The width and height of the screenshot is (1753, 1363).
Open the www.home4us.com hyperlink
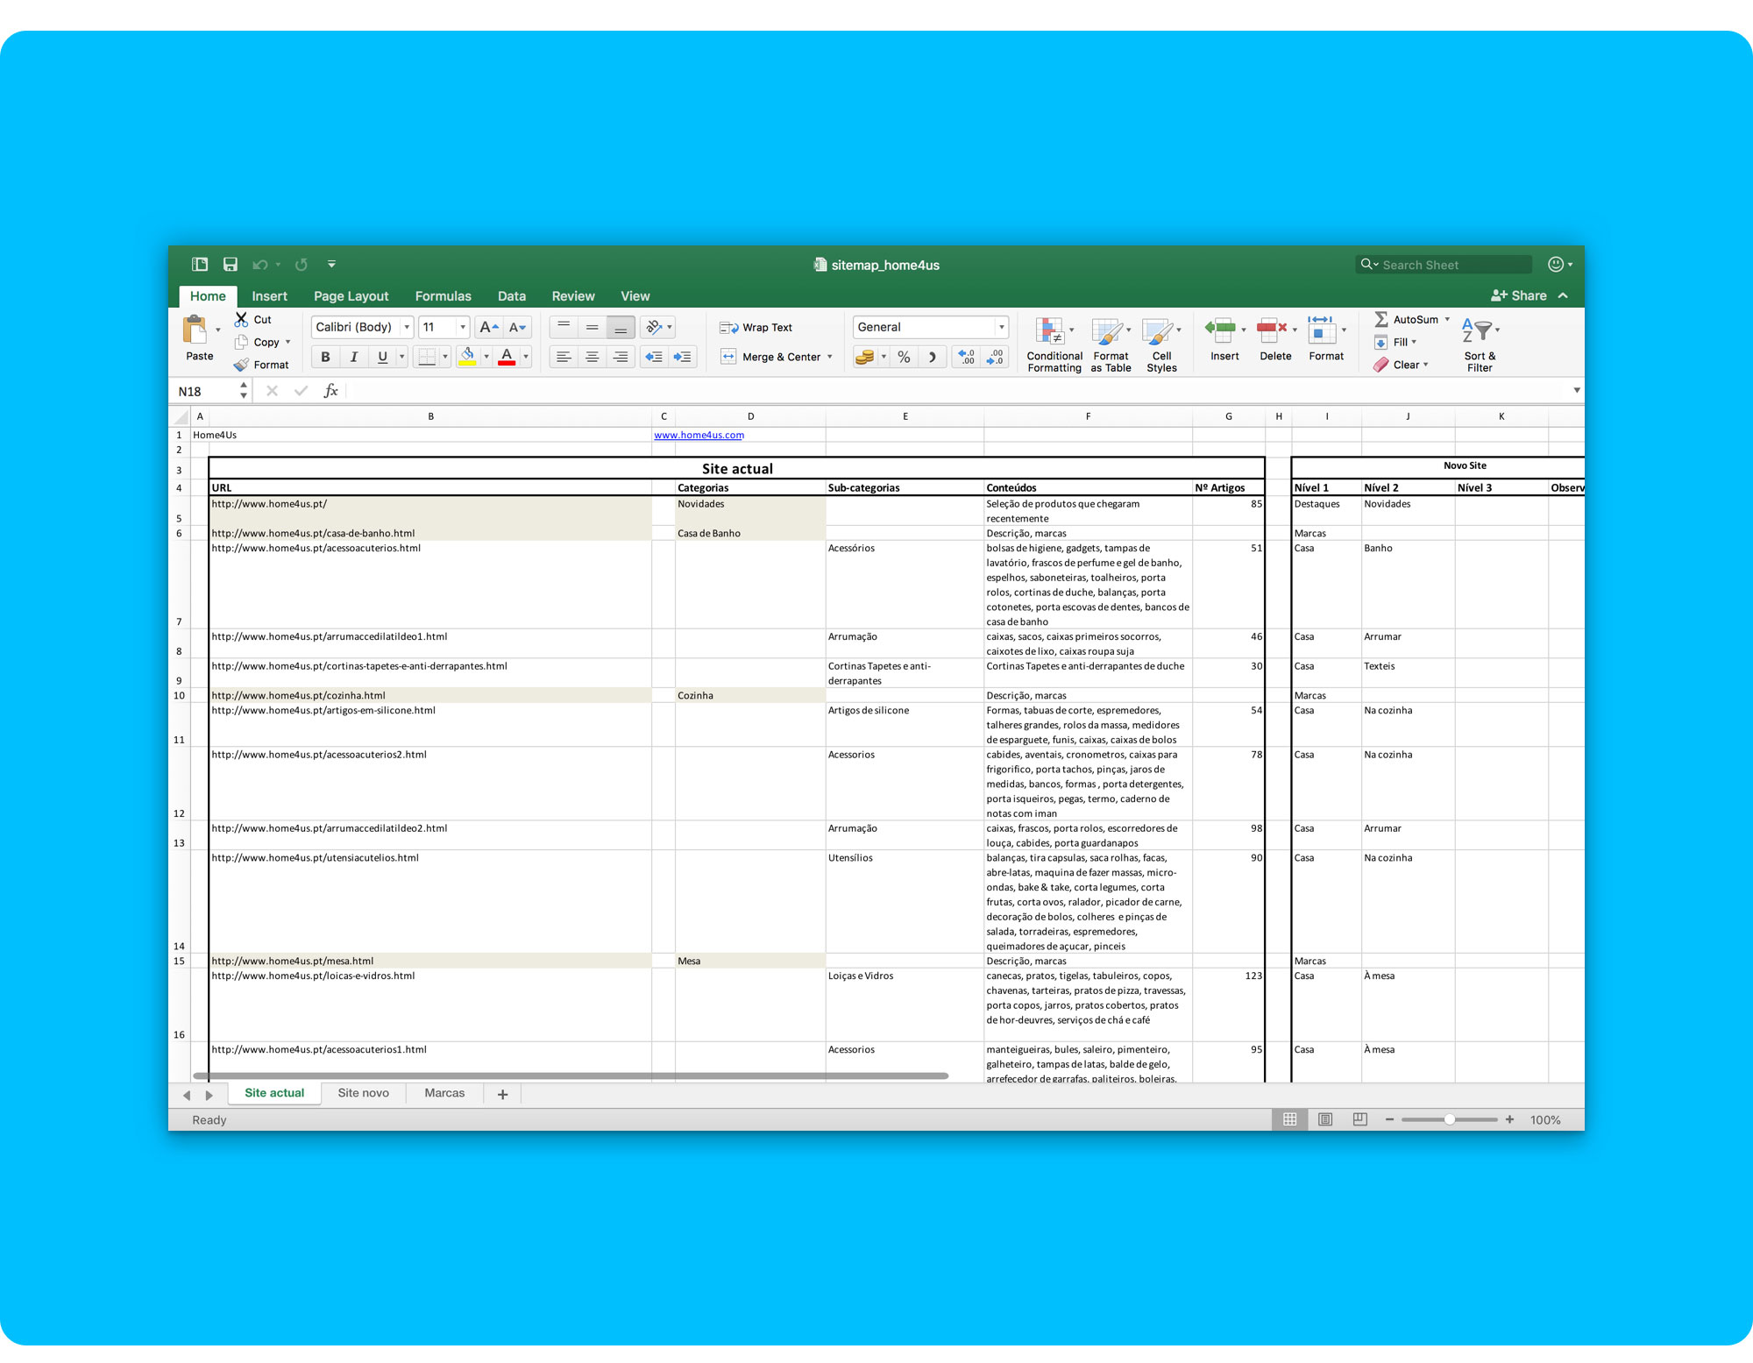699,435
